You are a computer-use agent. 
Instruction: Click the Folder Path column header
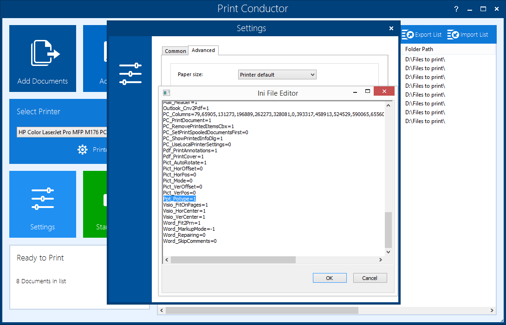[419, 49]
